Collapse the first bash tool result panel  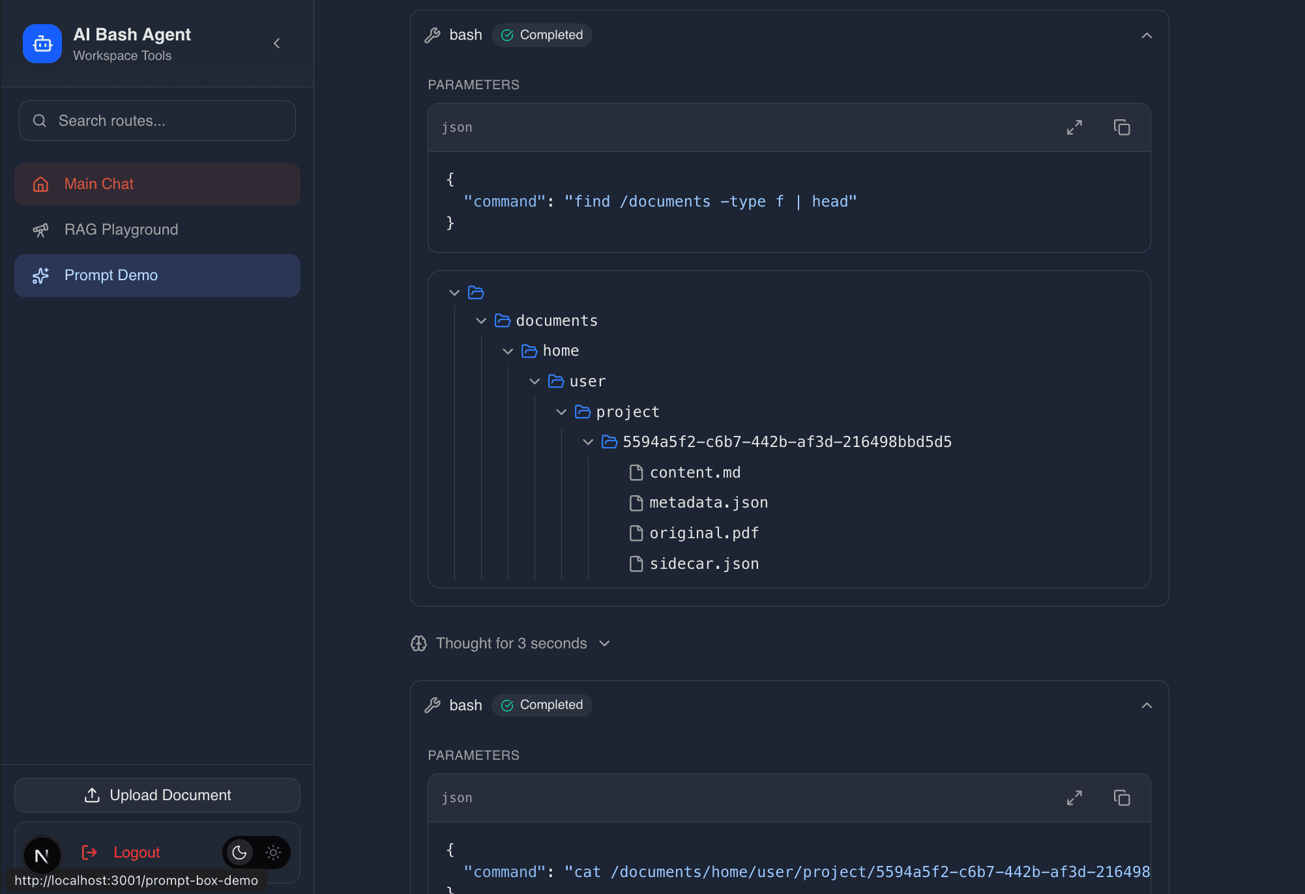1147,36
